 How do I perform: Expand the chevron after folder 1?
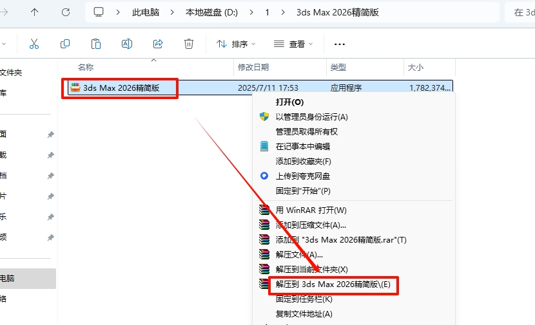tap(283, 13)
